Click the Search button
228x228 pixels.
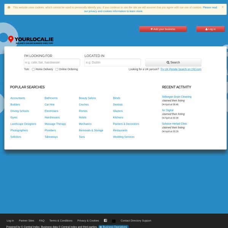[x=173, y=62]
